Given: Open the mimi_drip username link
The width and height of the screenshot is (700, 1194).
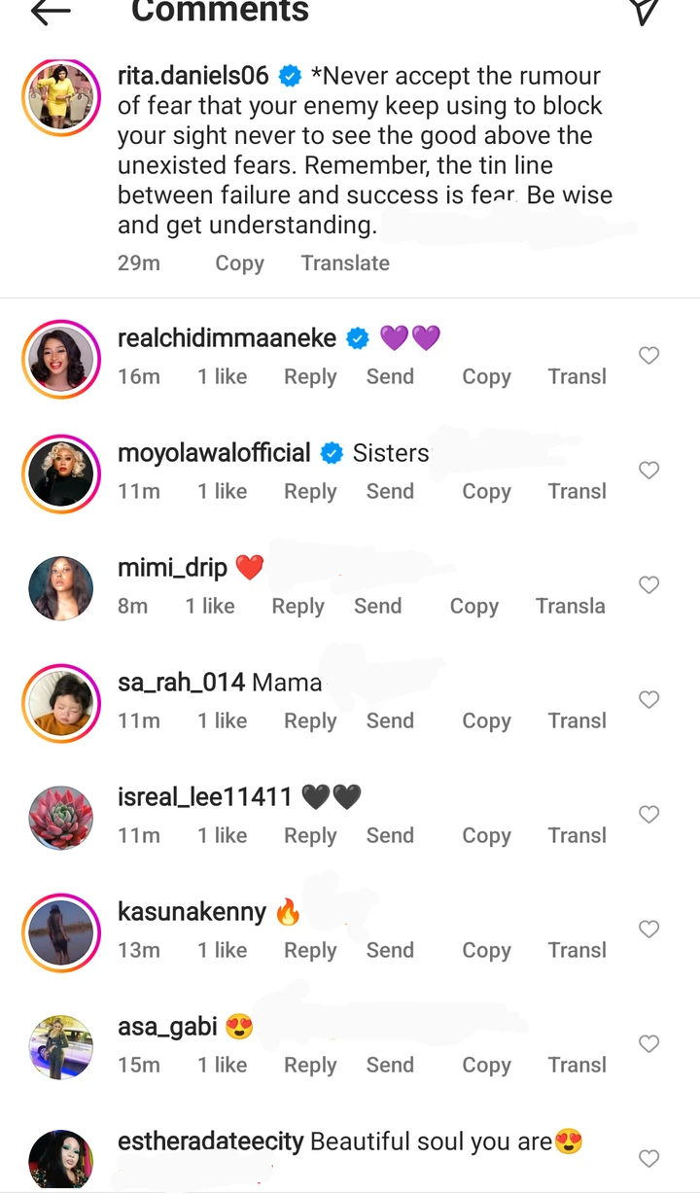Looking at the screenshot, I should 172,568.
